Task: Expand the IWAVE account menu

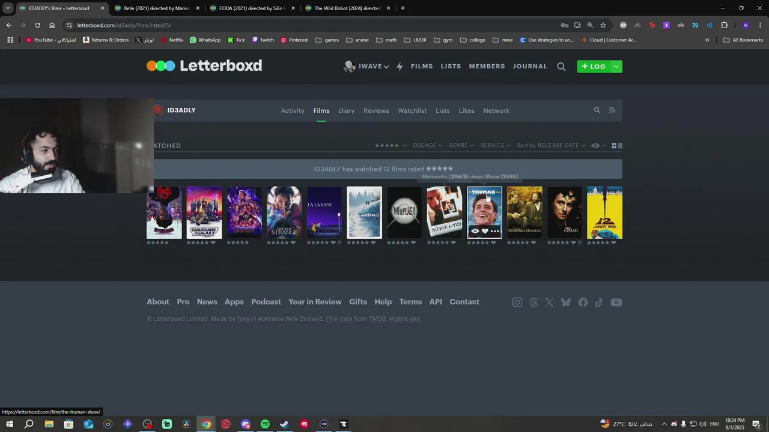Action: pos(366,67)
